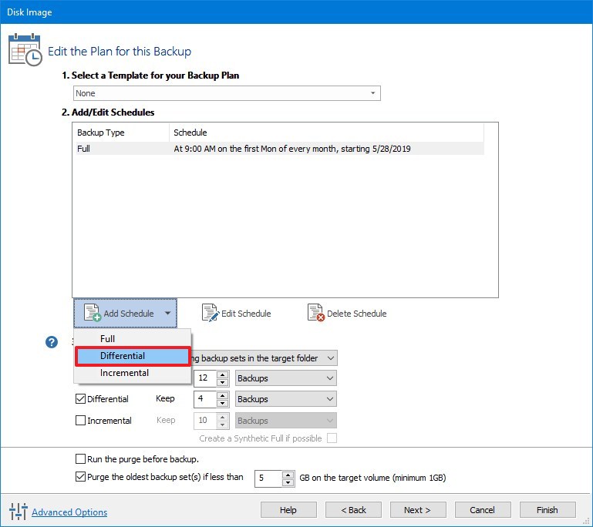Image resolution: width=593 pixels, height=527 pixels.
Task: Enable the Incremental retention checkbox
Action: click(x=80, y=420)
